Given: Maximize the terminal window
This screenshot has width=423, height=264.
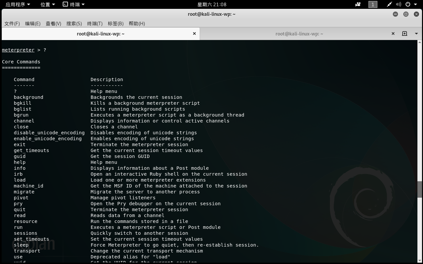Looking at the screenshot, I should [x=406, y=14].
